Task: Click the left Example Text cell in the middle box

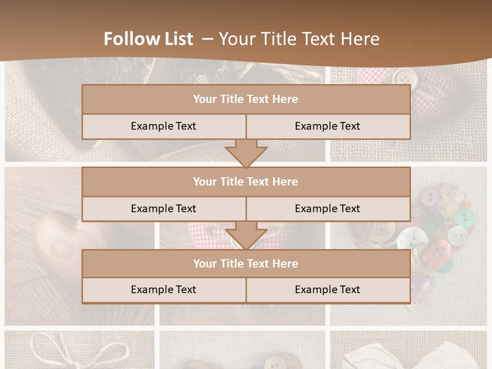Action: (x=163, y=209)
